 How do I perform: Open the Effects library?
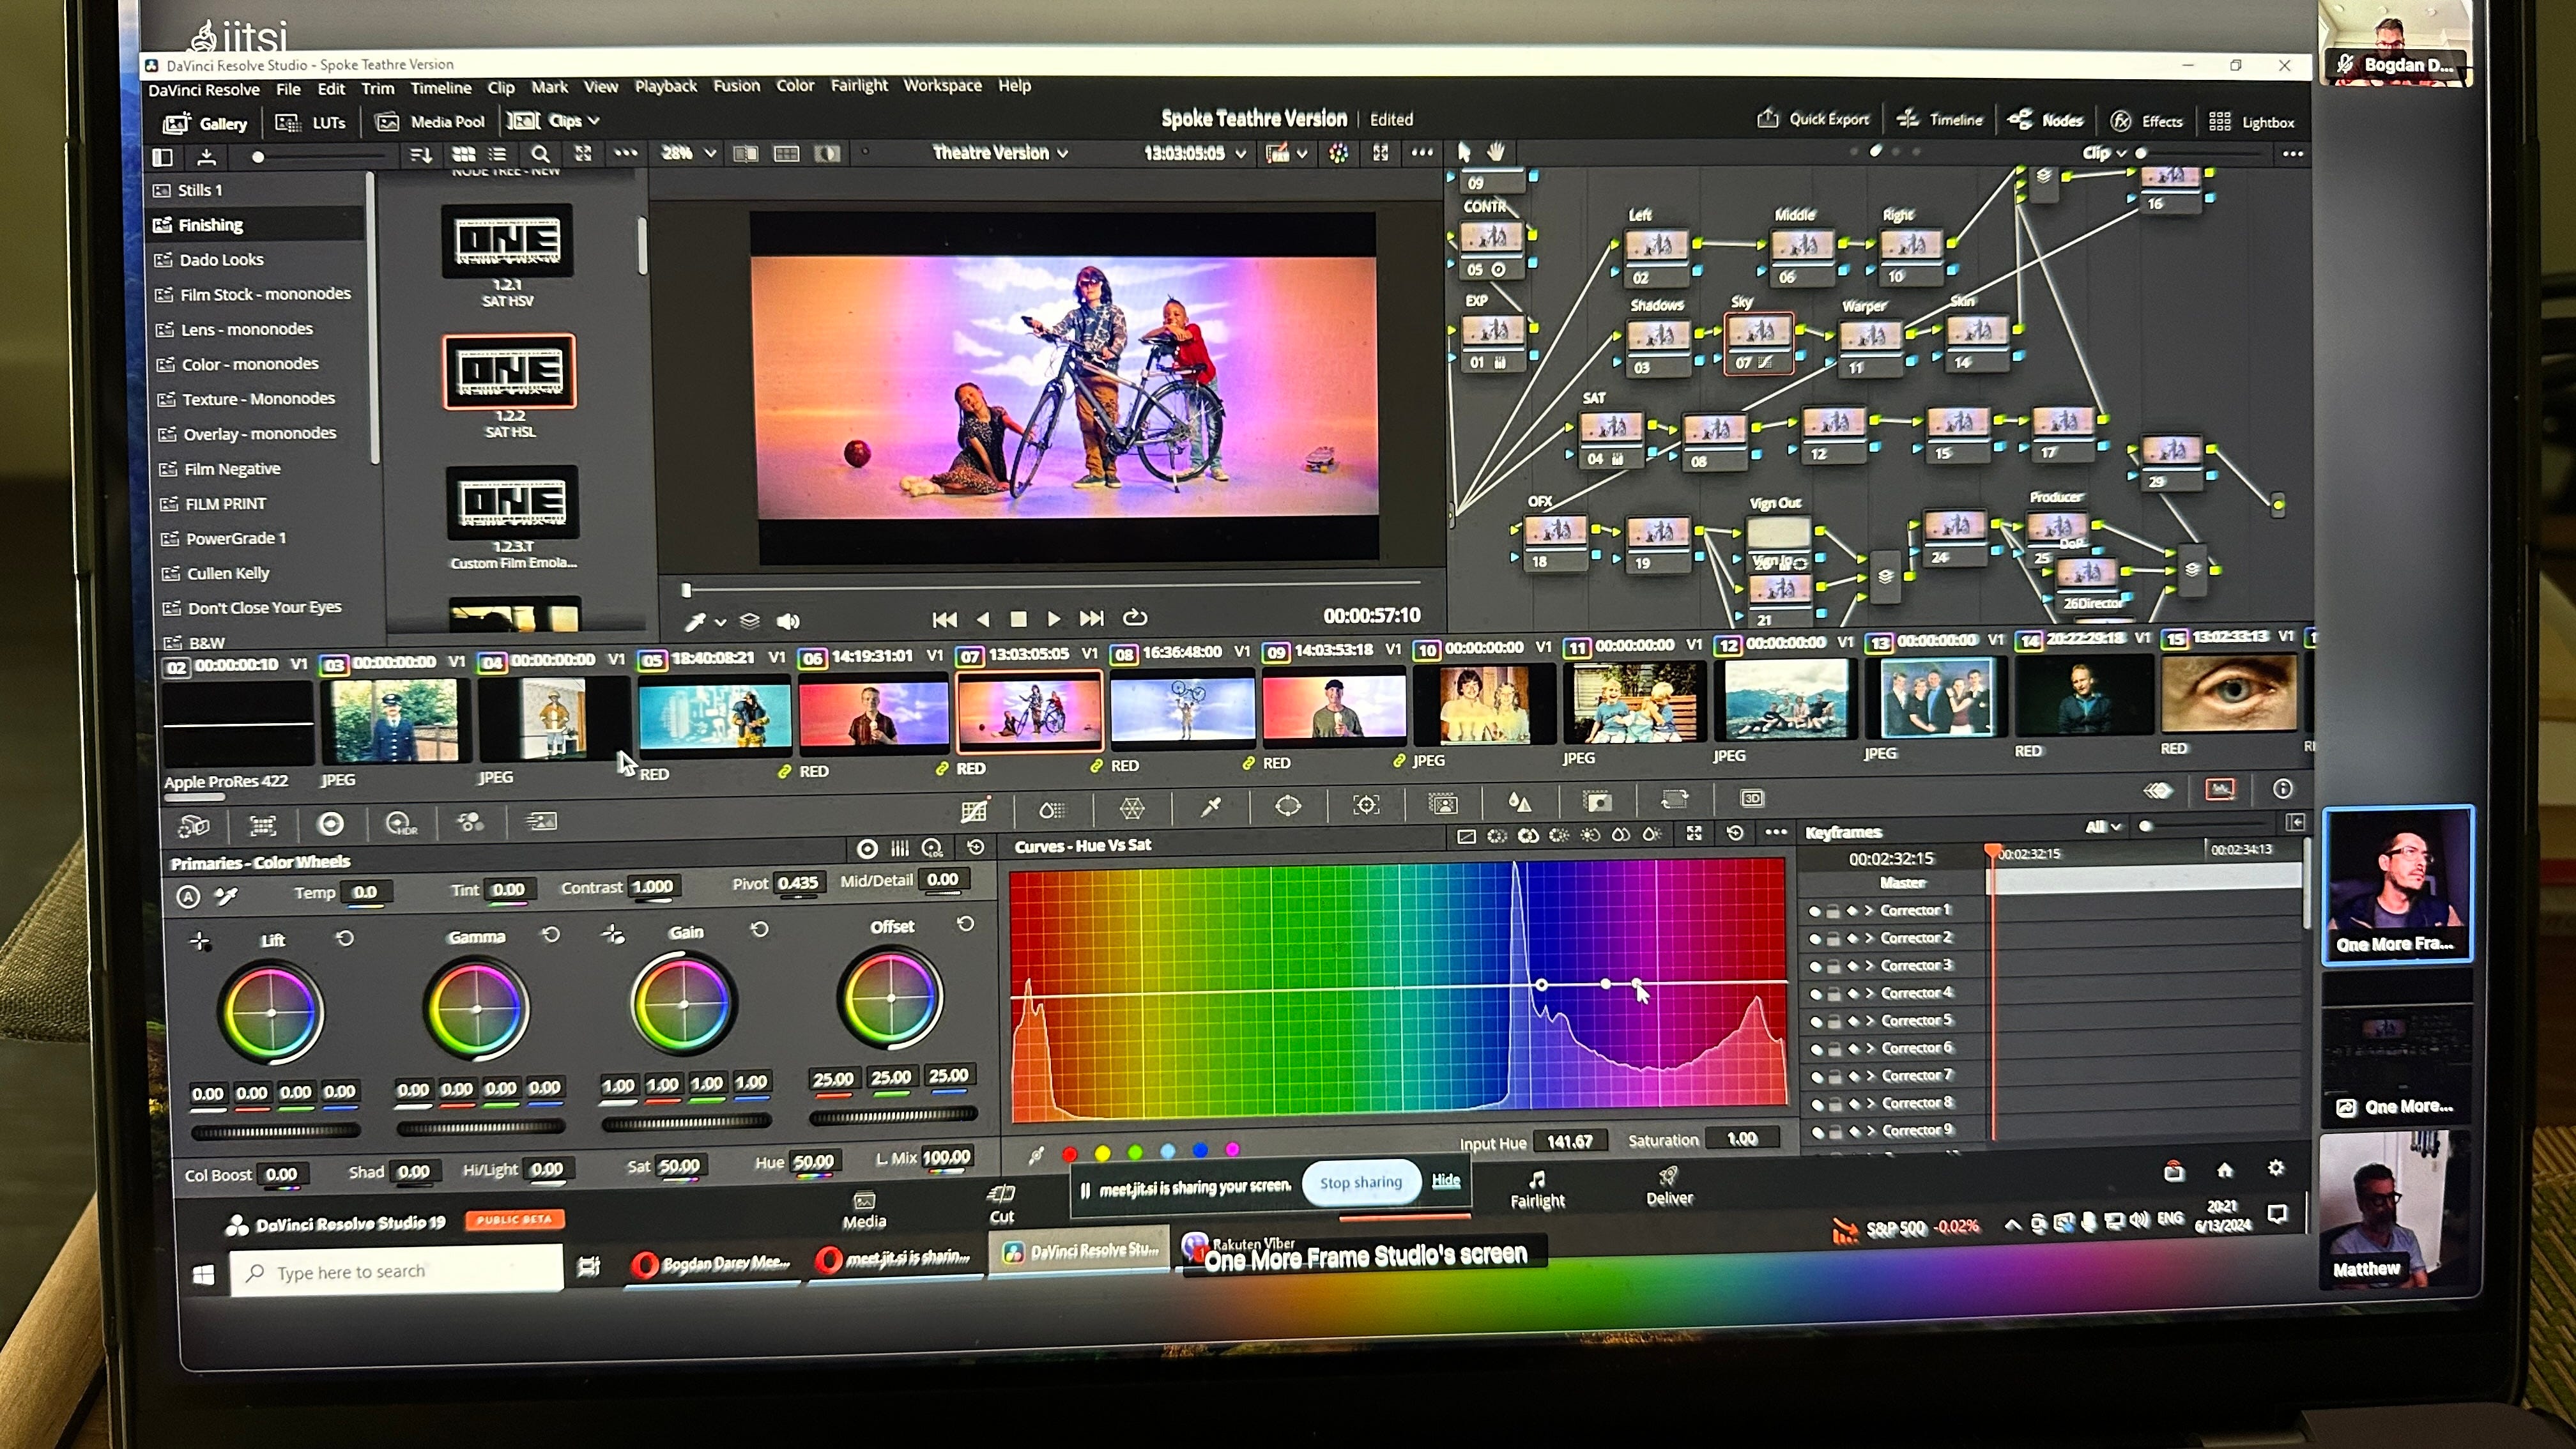(x=2146, y=121)
